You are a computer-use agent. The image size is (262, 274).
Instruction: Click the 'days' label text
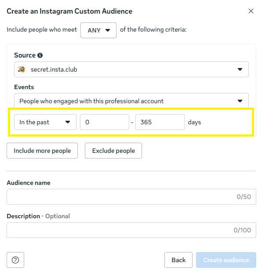(x=194, y=122)
